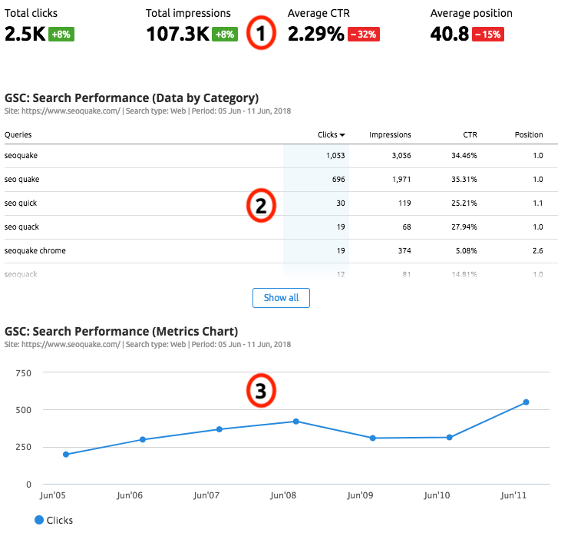Click the Queries column header
This screenshot has width=571, height=536.
(x=18, y=135)
